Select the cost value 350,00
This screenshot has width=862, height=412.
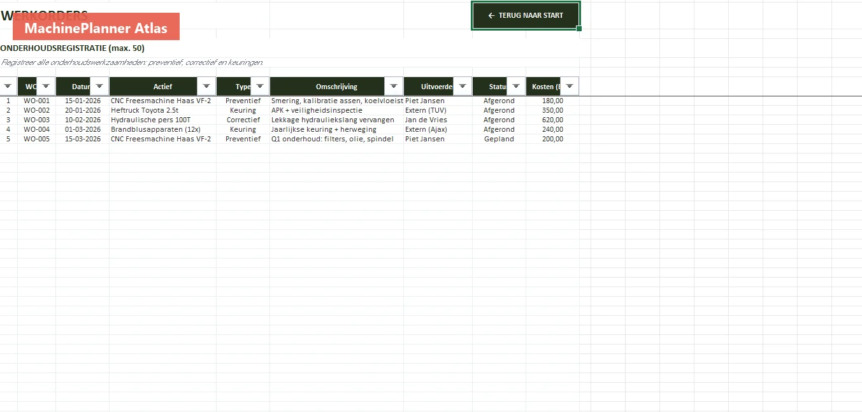pyautogui.click(x=552, y=110)
